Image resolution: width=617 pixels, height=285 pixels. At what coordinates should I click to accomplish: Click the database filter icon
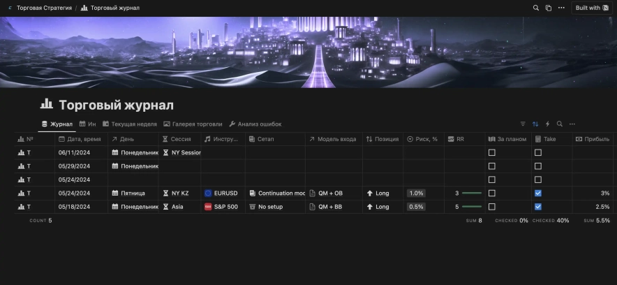pyautogui.click(x=523, y=124)
